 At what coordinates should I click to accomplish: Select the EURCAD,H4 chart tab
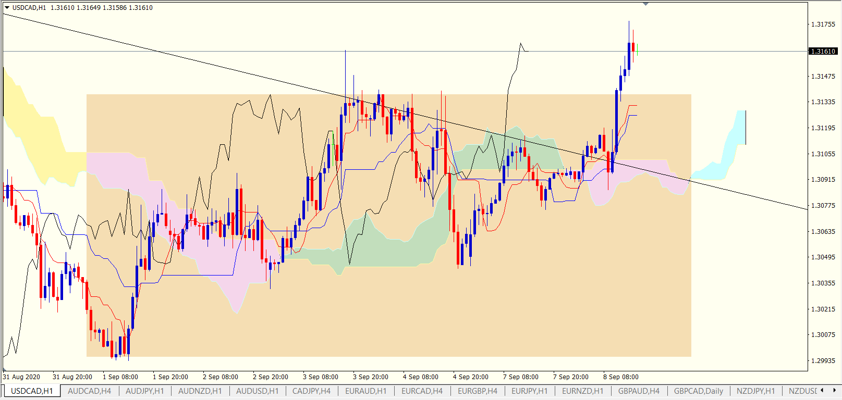click(422, 391)
